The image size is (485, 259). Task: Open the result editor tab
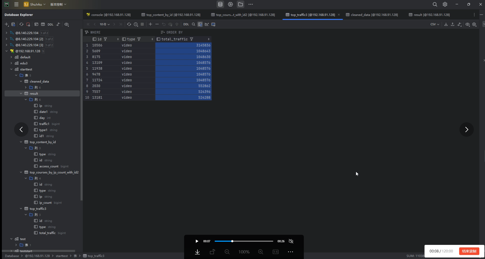click(x=429, y=15)
